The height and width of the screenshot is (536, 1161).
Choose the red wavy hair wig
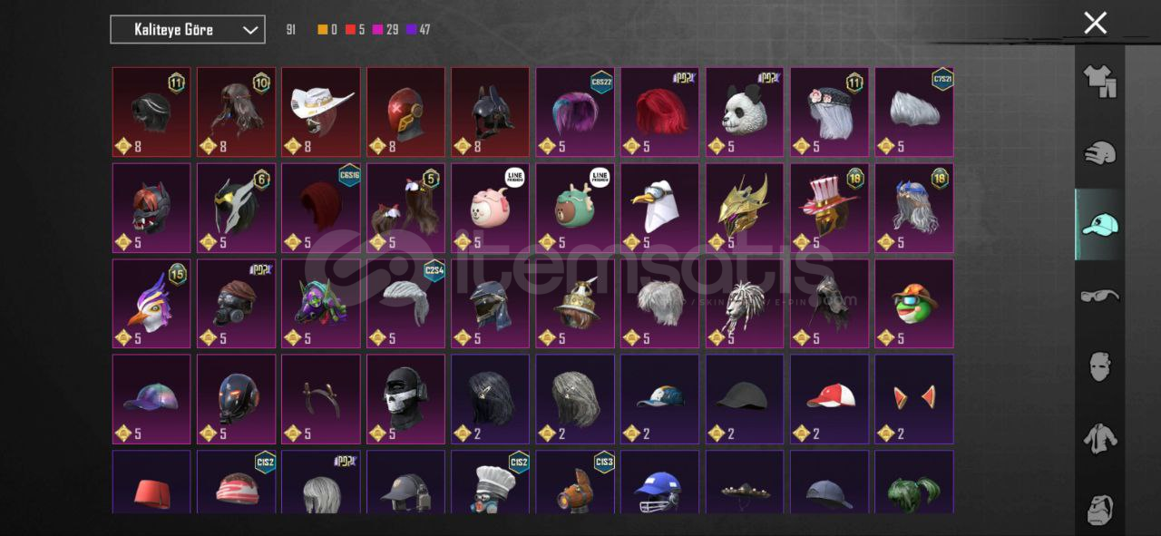point(660,112)
